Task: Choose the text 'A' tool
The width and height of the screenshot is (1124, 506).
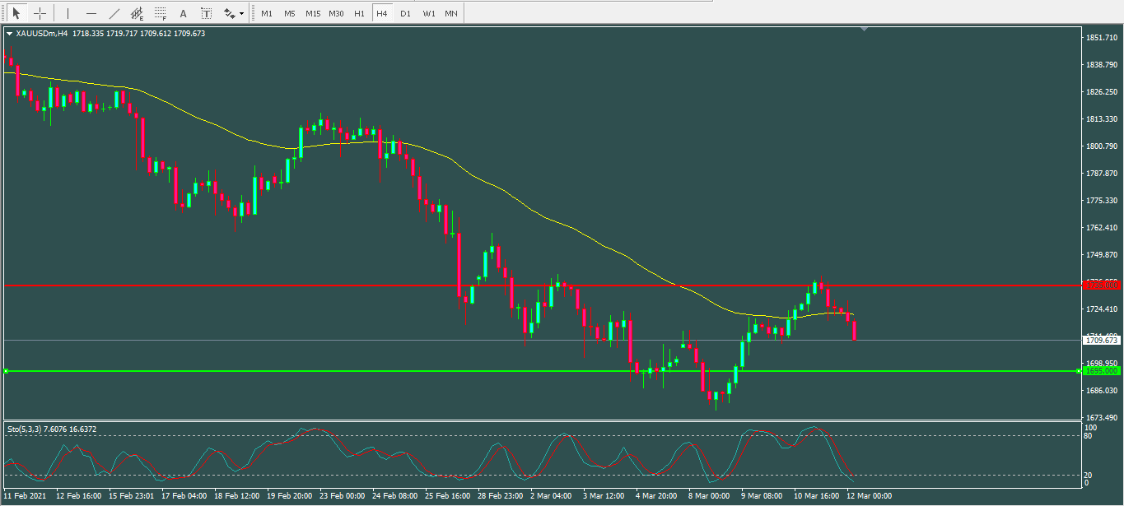Action: pyautogui.click(x=183, y=13)
